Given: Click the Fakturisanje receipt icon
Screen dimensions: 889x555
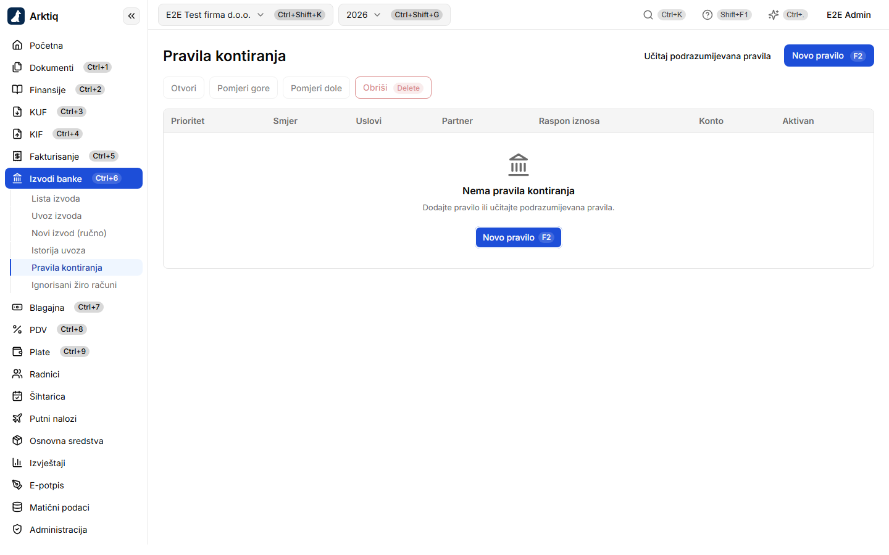Looking at the screenshot, I should pyautogui.click(x=17, y=156).
